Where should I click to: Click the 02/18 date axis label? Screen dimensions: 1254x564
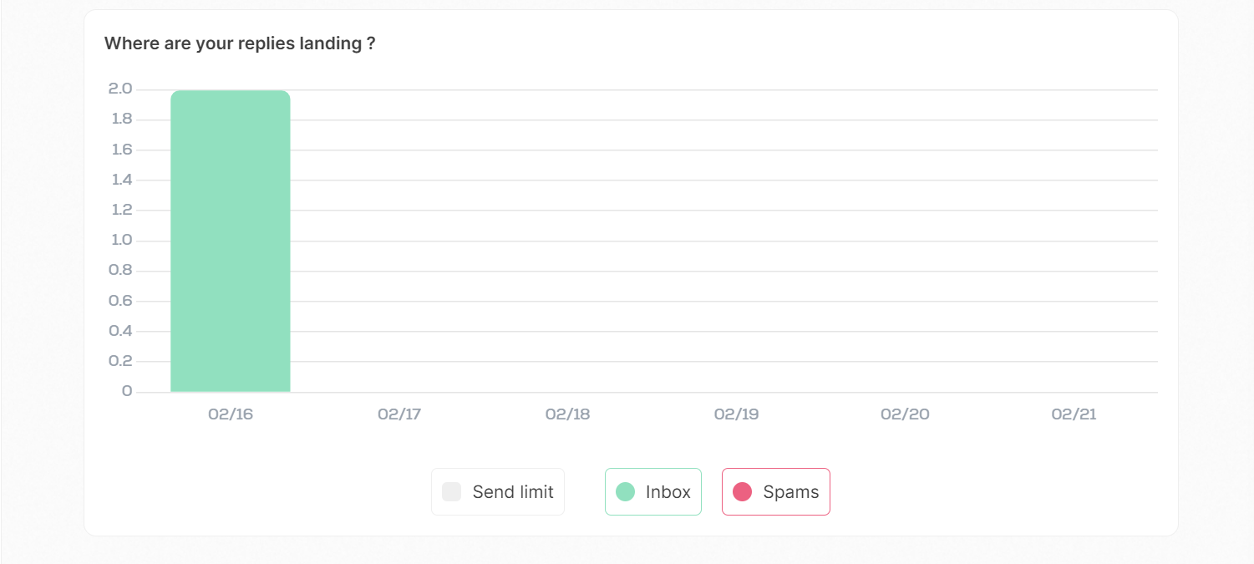pos(567,414)
